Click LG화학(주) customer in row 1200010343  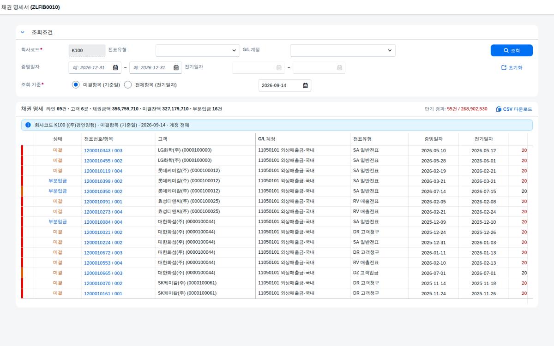(x=185, y=150)
